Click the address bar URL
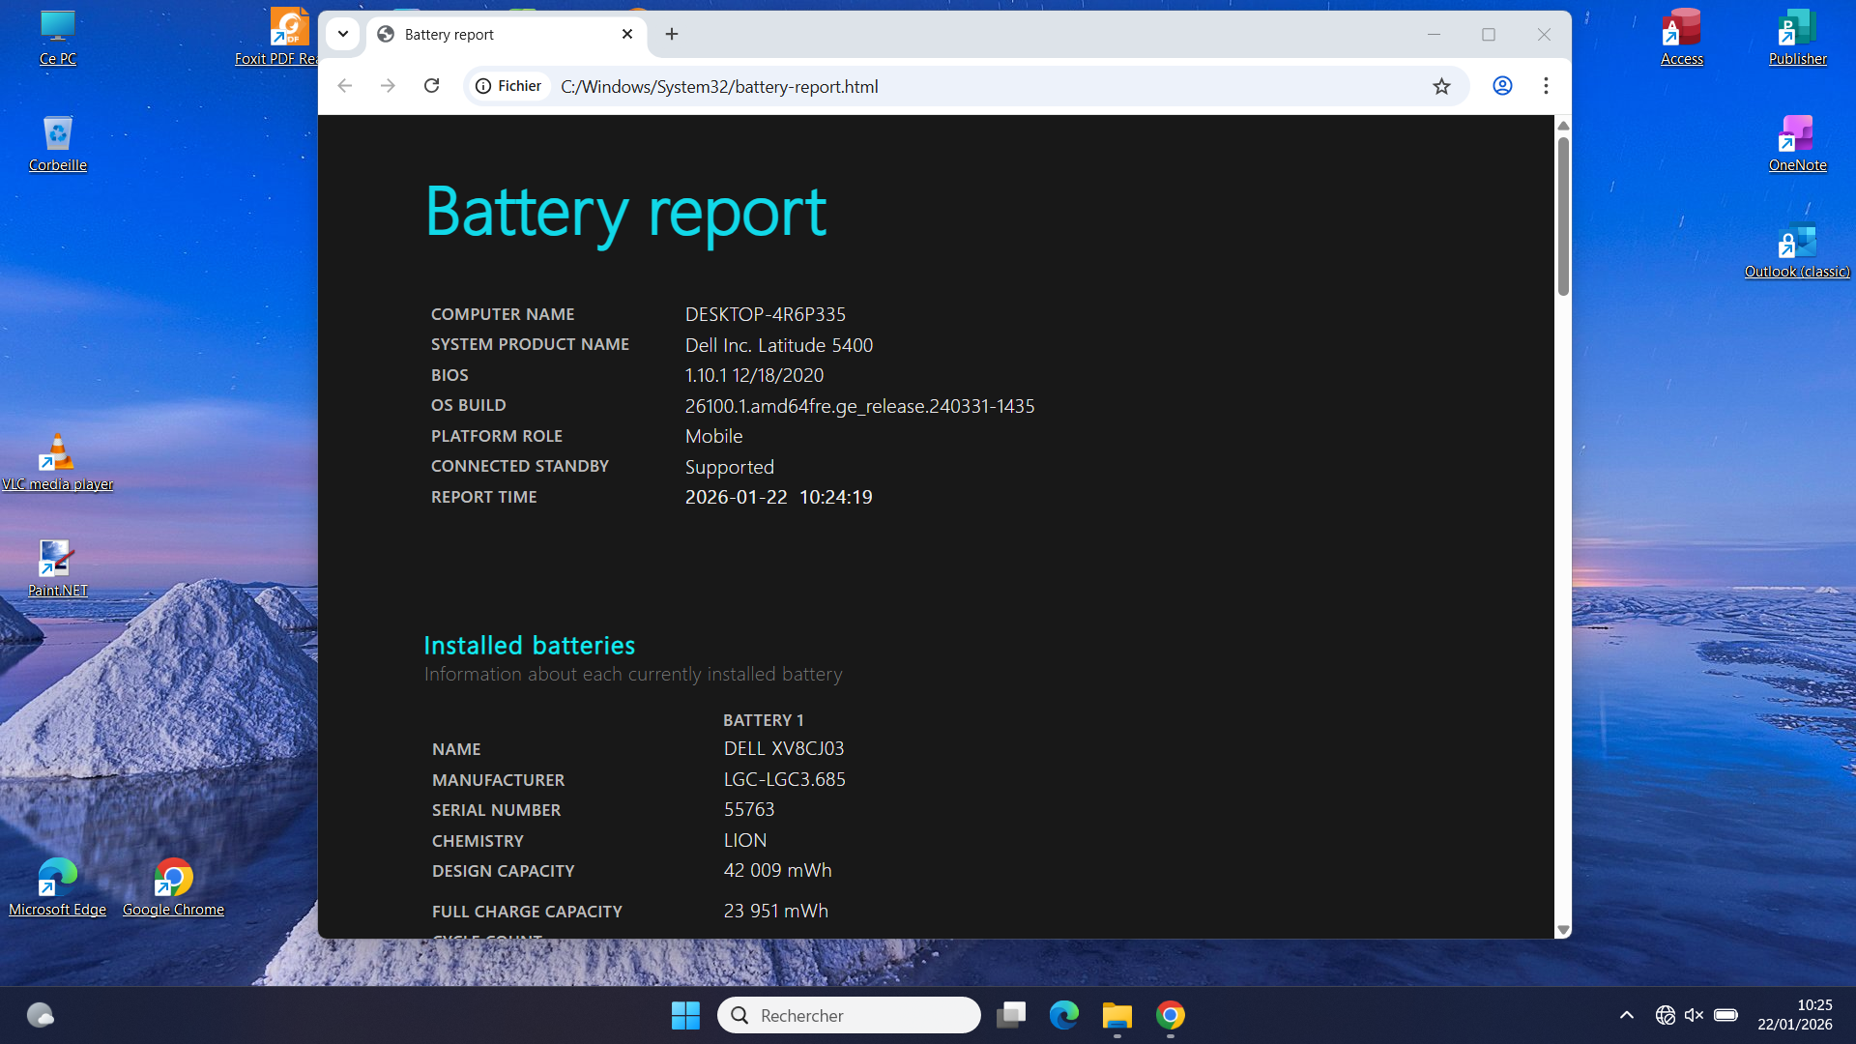Image resolution: width=1856 pixels, height=1044 pixels. (719, 86)
